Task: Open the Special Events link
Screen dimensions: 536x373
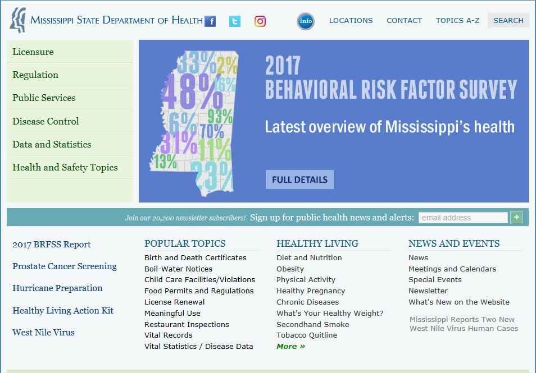Action: pos(435,280)
